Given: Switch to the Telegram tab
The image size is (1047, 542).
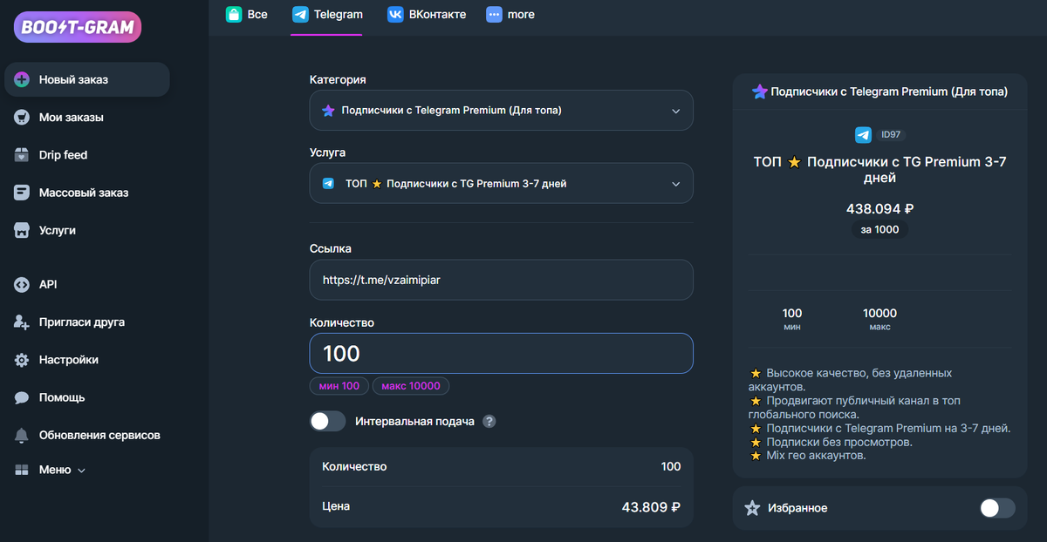Looking at the screenshot, I should point(326,15).
